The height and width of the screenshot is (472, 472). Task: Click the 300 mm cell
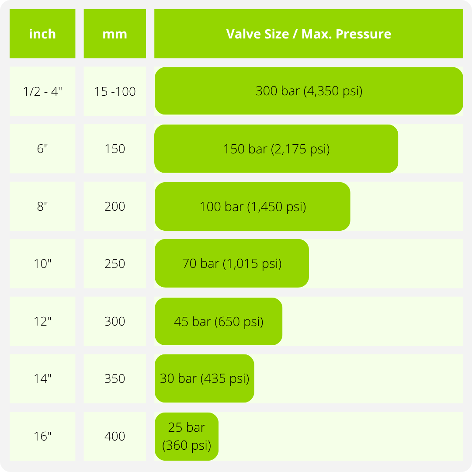pyautogui.click(x=115, y=321)
